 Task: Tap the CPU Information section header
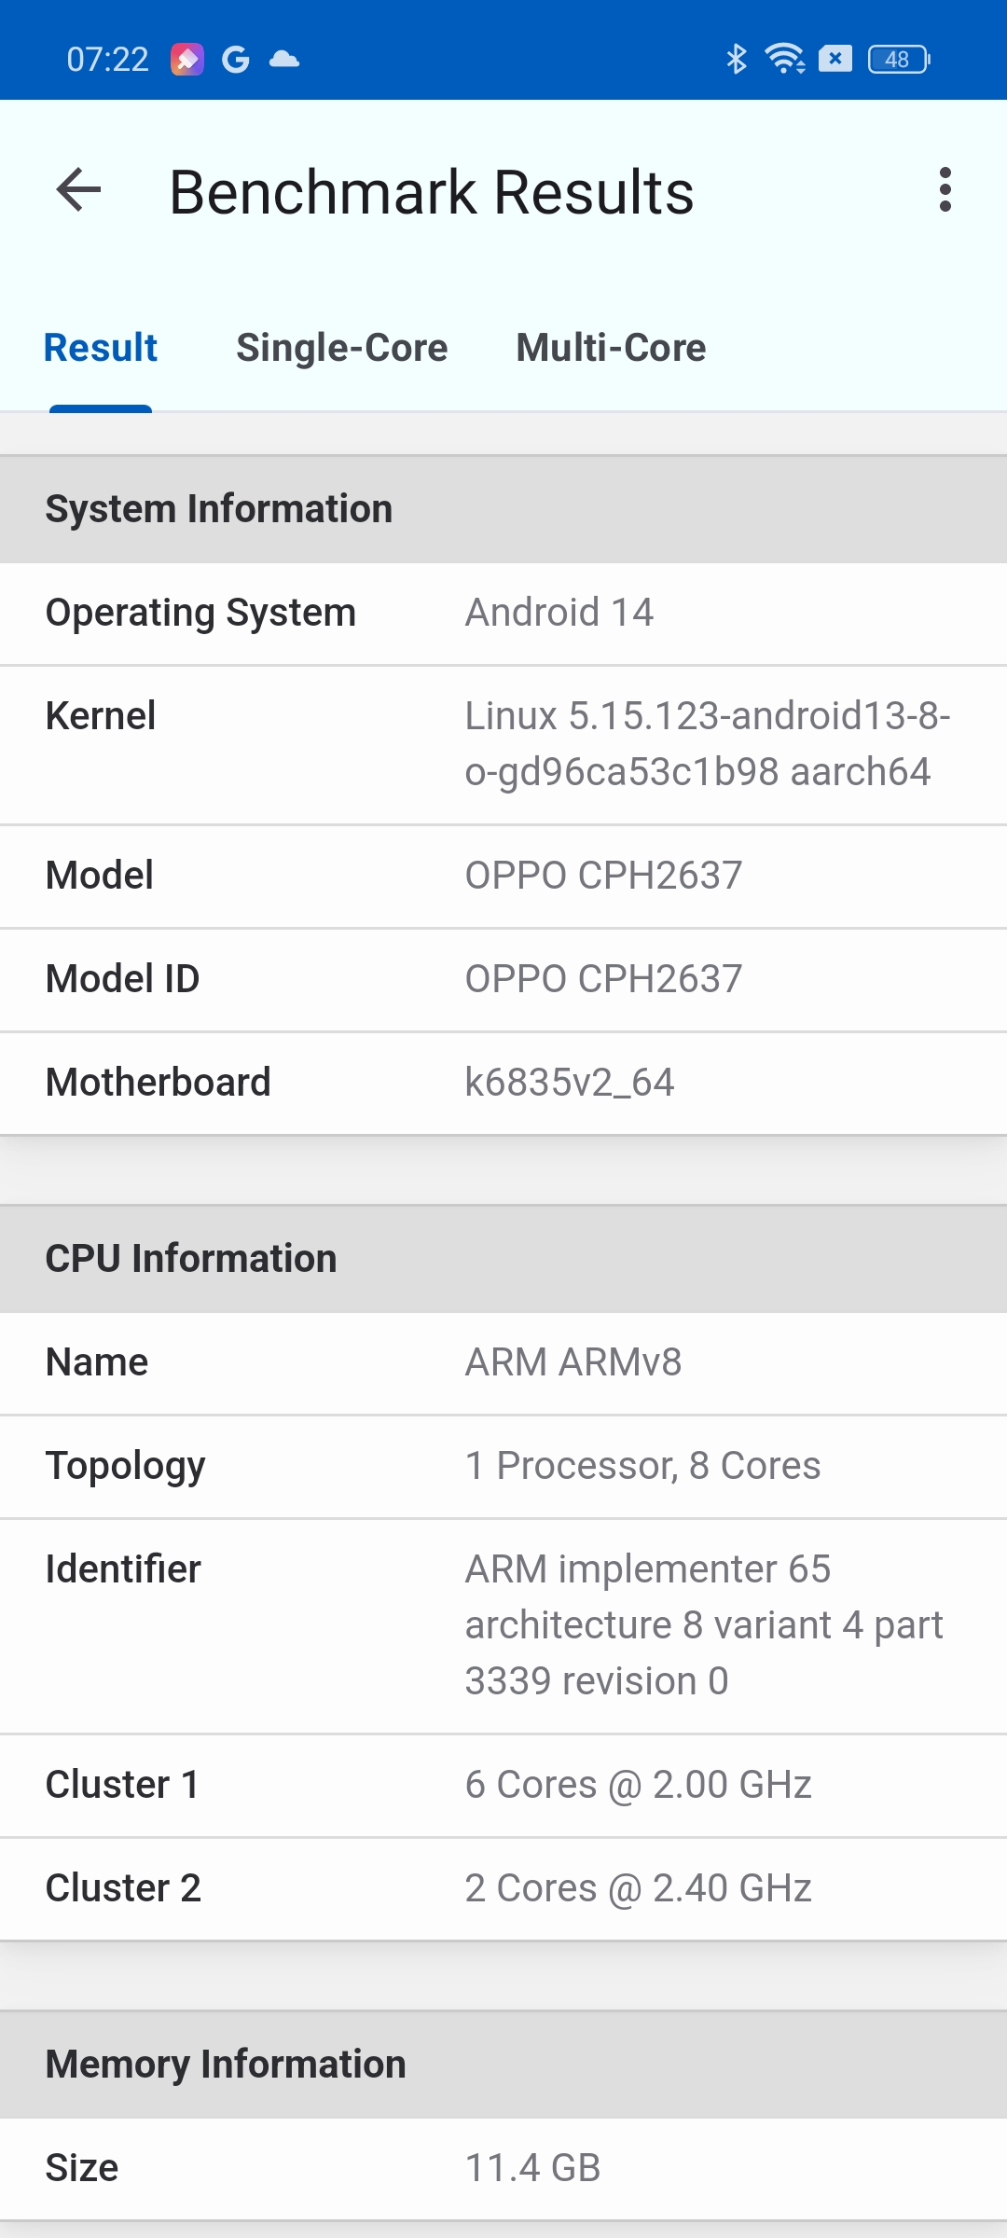[504, 1259]
